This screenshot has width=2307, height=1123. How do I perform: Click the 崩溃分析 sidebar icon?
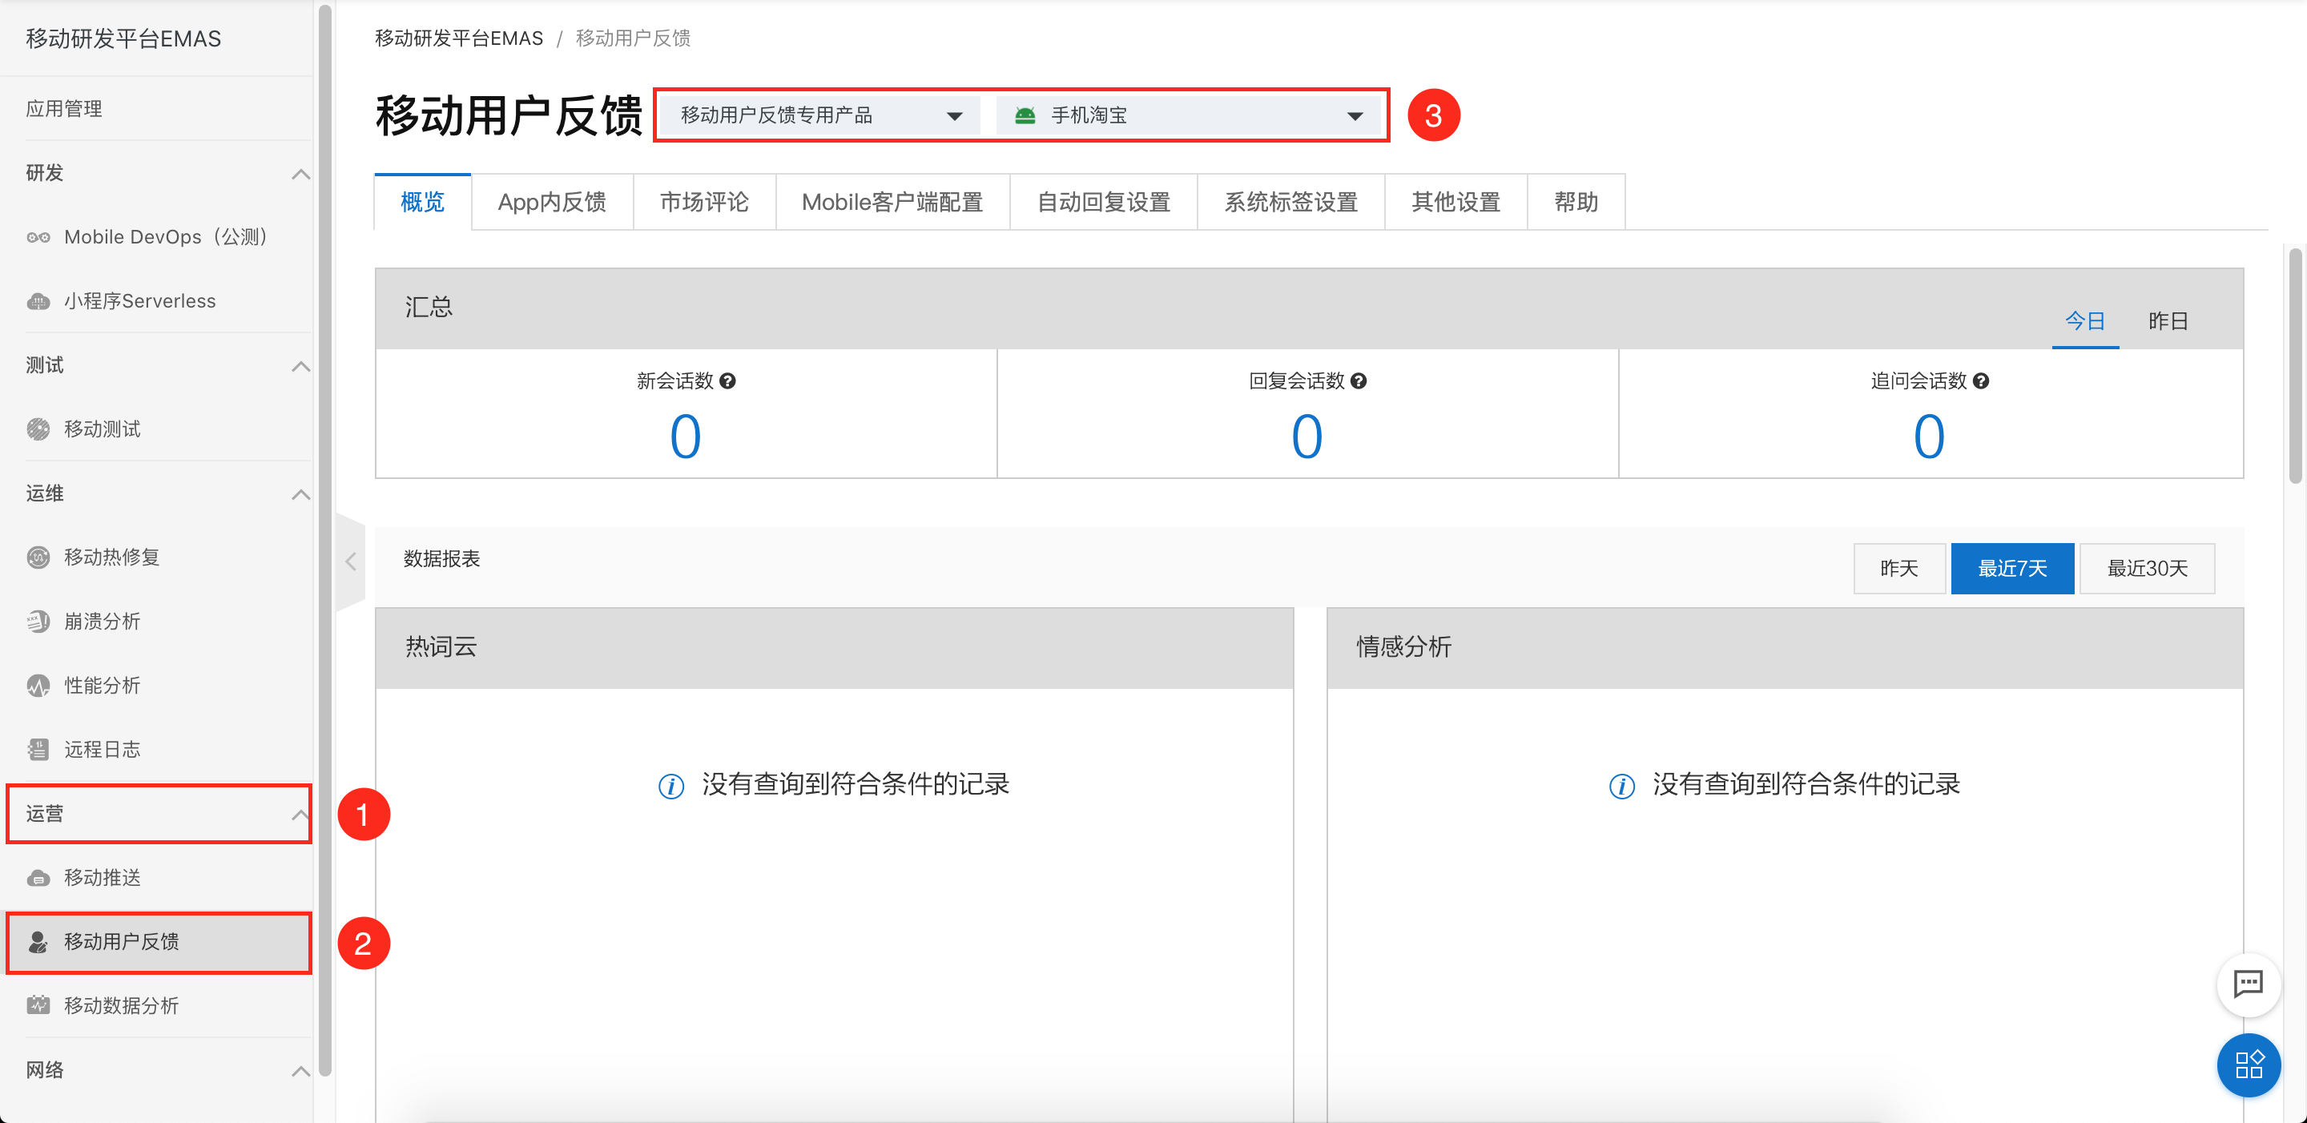tap(38, 622)
